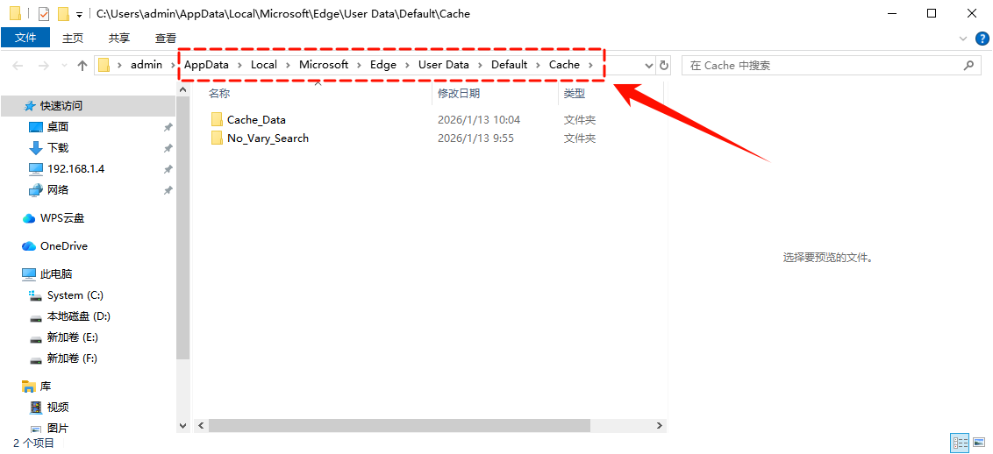The width and height of the screenshot is (993, 454).
Task: Switch to details view icon in status bar
Action: coord(960,443)
